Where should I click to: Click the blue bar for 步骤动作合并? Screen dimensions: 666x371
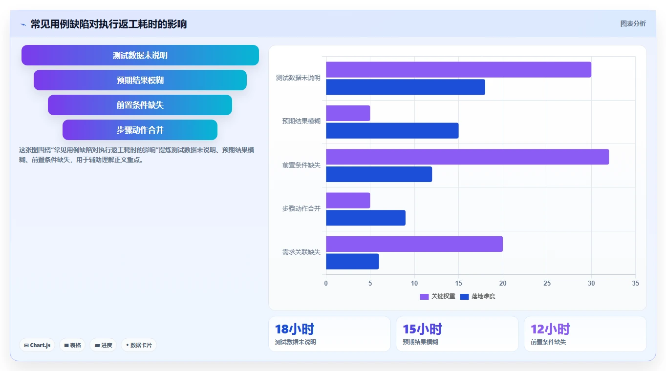(x=365, y=218)
